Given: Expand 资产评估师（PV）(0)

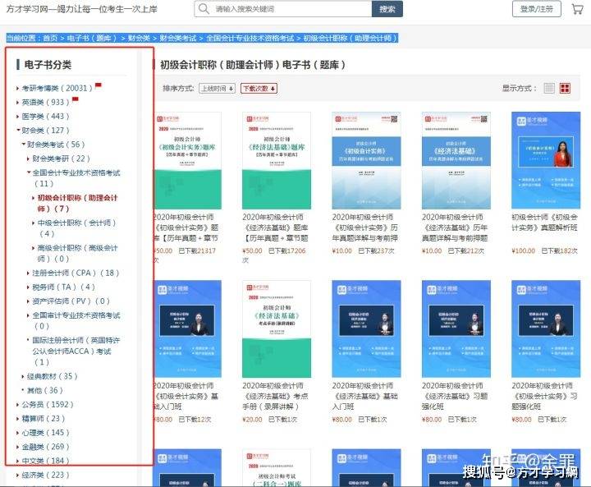Looking at the screenshot, I should point(71,301).
